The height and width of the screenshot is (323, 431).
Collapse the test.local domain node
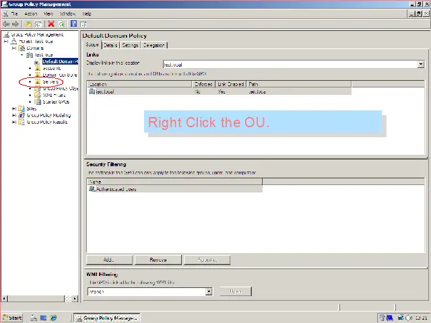click(x=22, y=55)
